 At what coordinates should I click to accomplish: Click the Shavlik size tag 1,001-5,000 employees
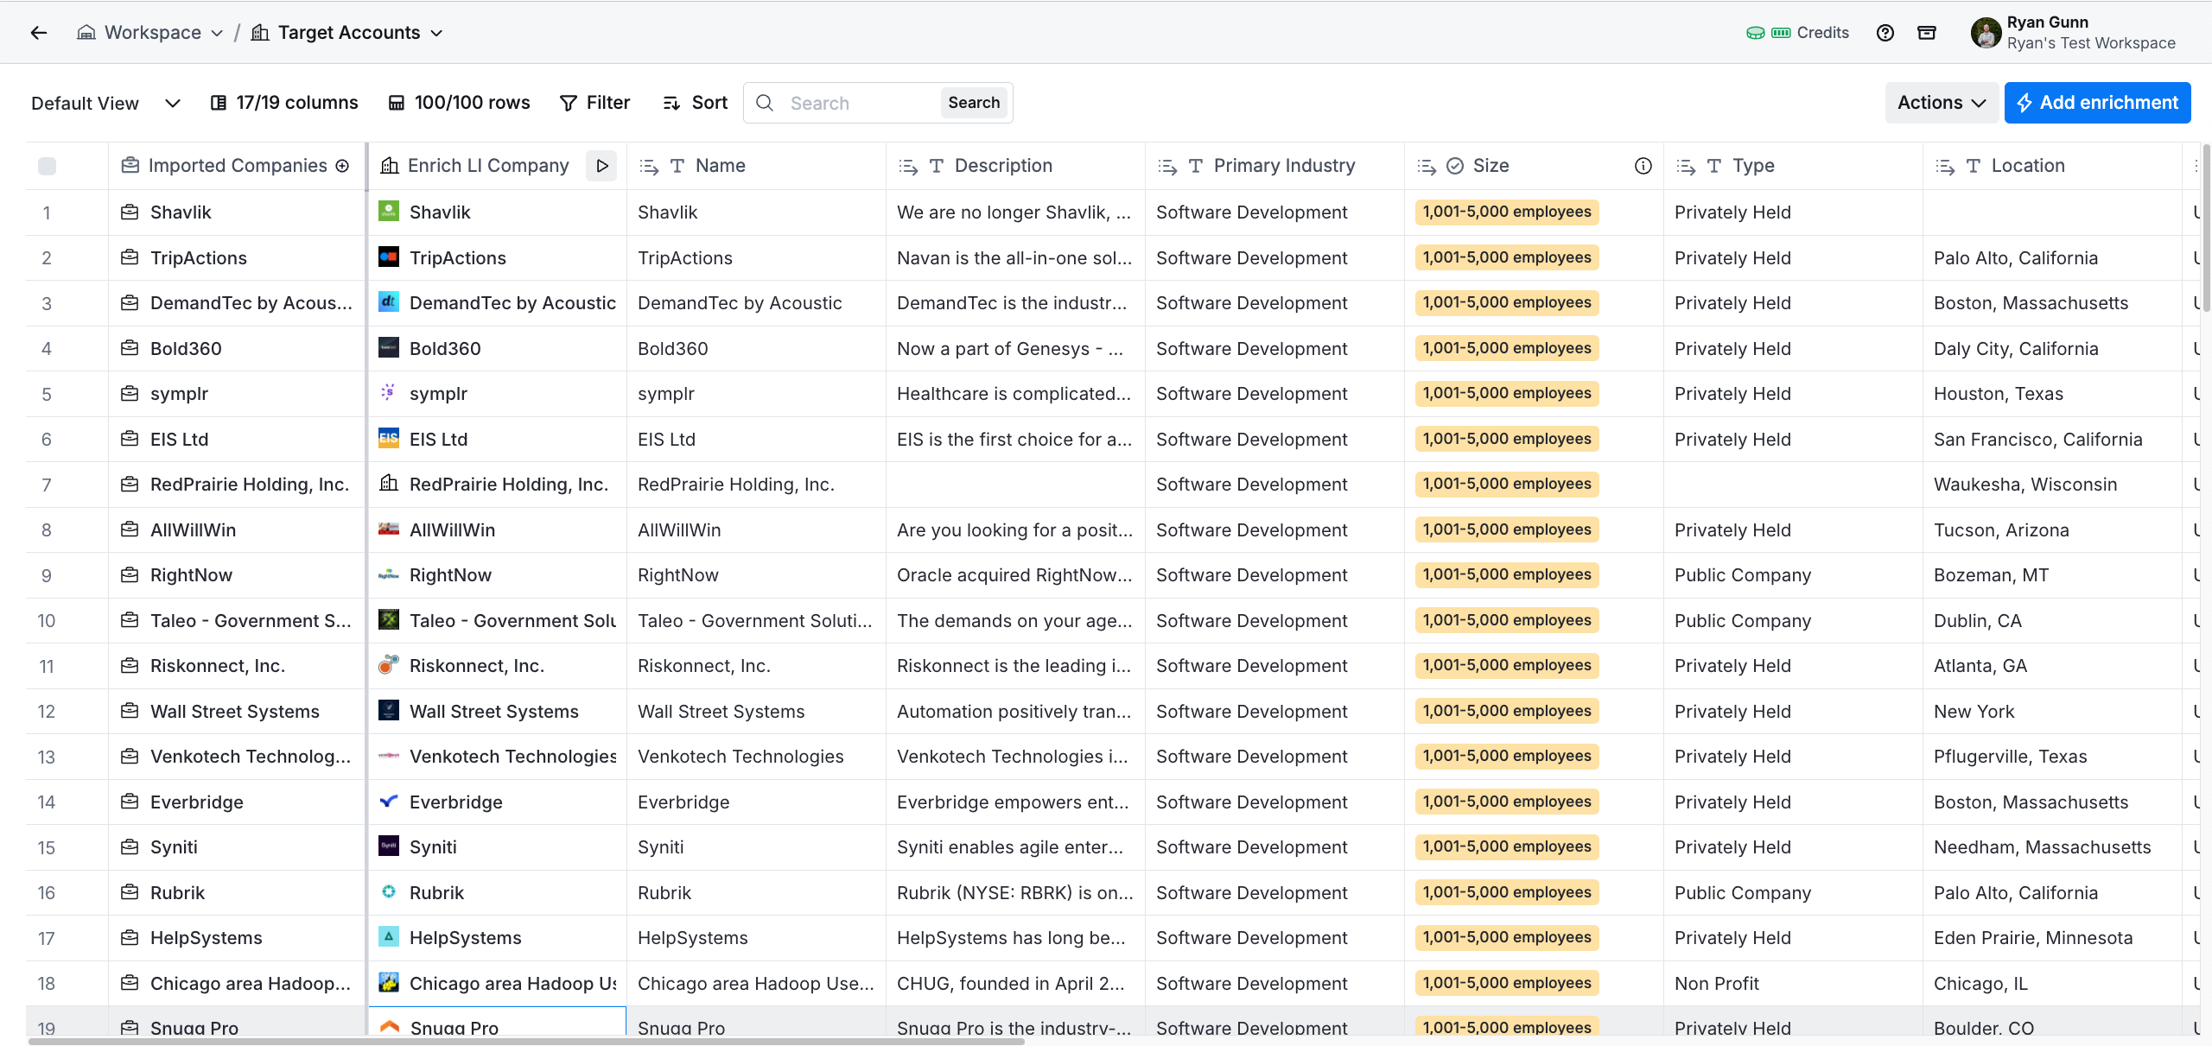[x=1507, y=212]
